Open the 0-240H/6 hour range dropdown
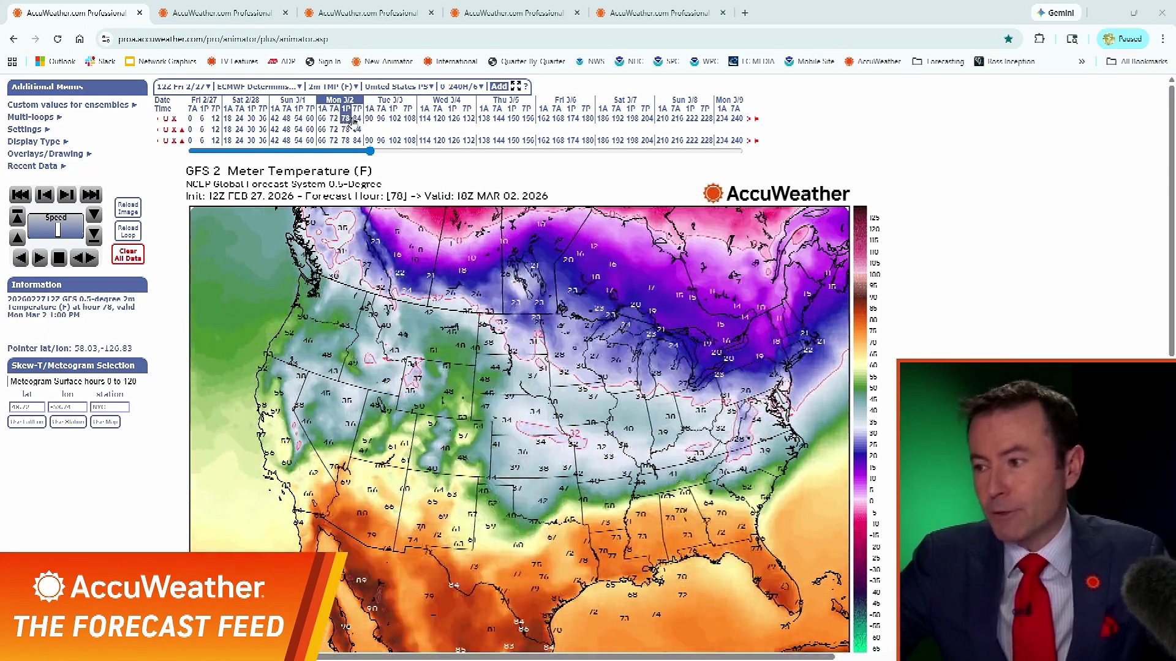Viewport: 1176px width, 661px height. pyautogui.click(x=462, y=86)
